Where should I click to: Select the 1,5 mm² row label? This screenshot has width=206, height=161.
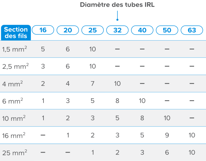point(14,49)
